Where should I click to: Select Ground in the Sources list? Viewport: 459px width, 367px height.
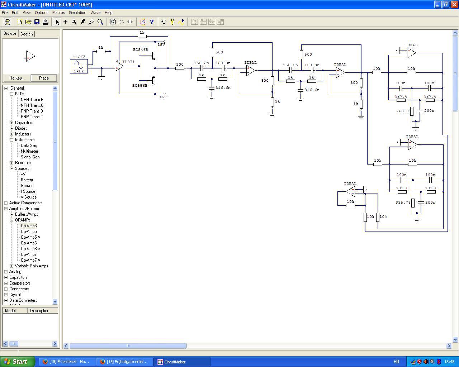[27, 186]
